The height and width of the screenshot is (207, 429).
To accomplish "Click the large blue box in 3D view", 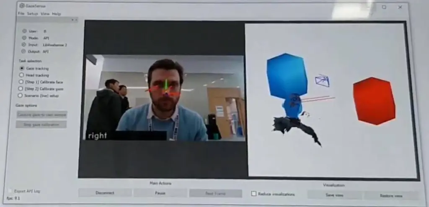I will 287,76.
